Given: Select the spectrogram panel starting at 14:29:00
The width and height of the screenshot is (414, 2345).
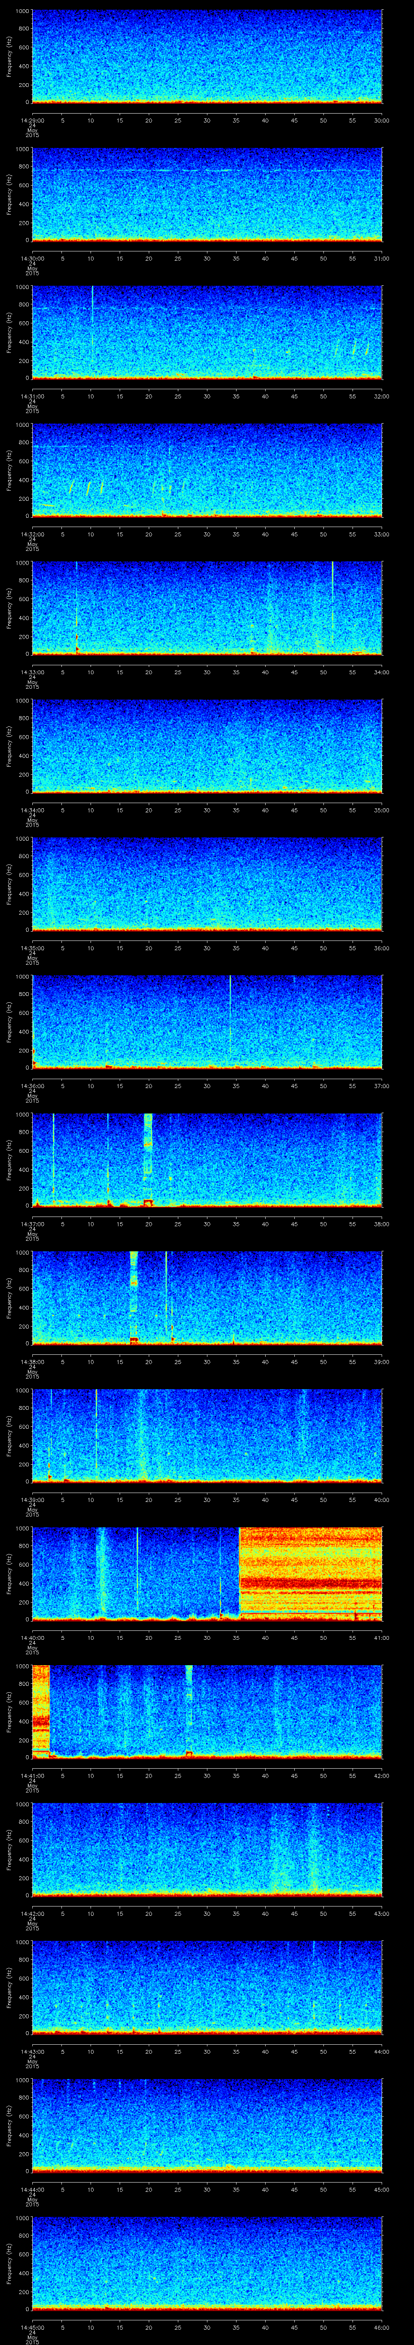Looking at the screenshot, I should click(207, 57).
